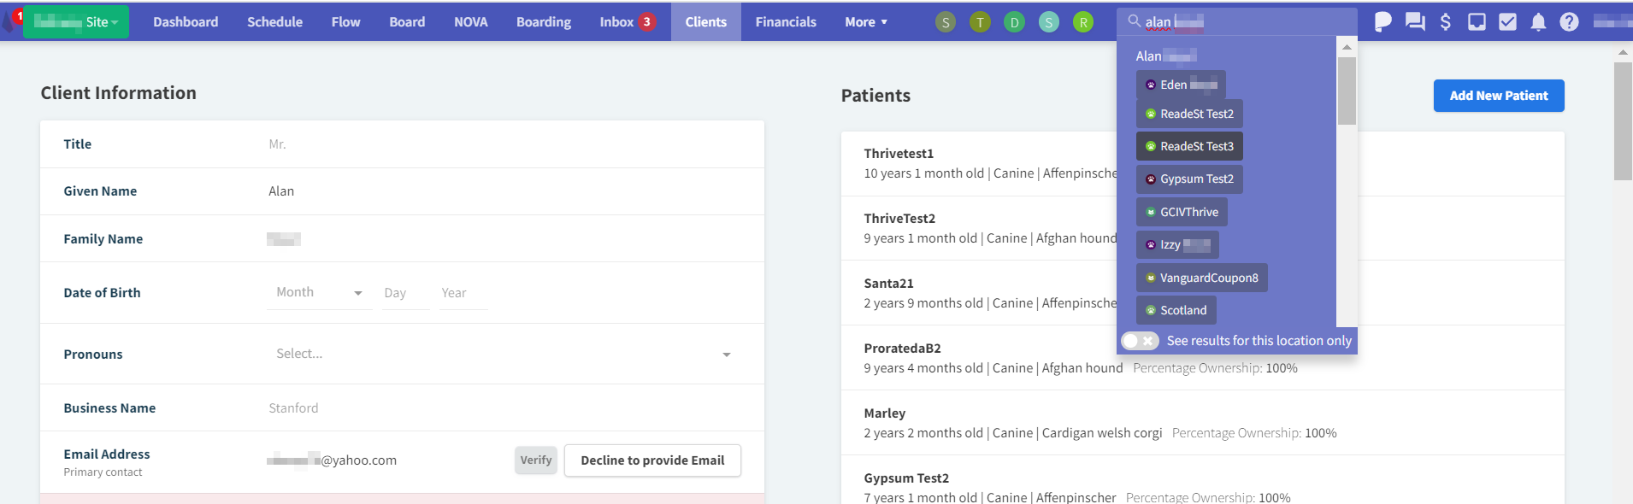
Task: Open the Pronouns select dropdown
Action: point(503,354)
